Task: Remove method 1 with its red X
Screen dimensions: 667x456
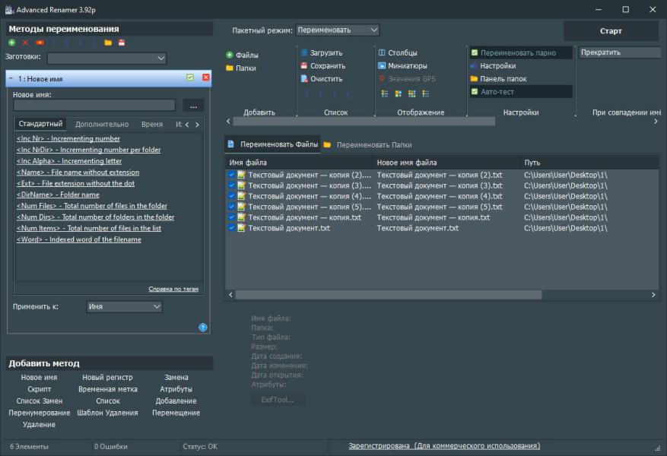Action: (x=206, y=78)
